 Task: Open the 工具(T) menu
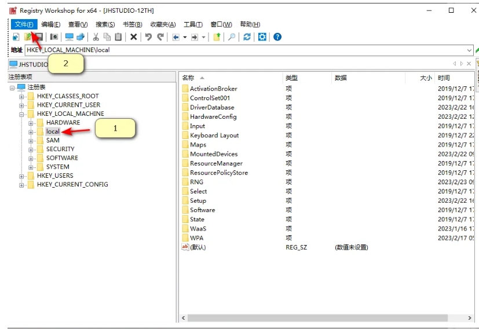193,24
